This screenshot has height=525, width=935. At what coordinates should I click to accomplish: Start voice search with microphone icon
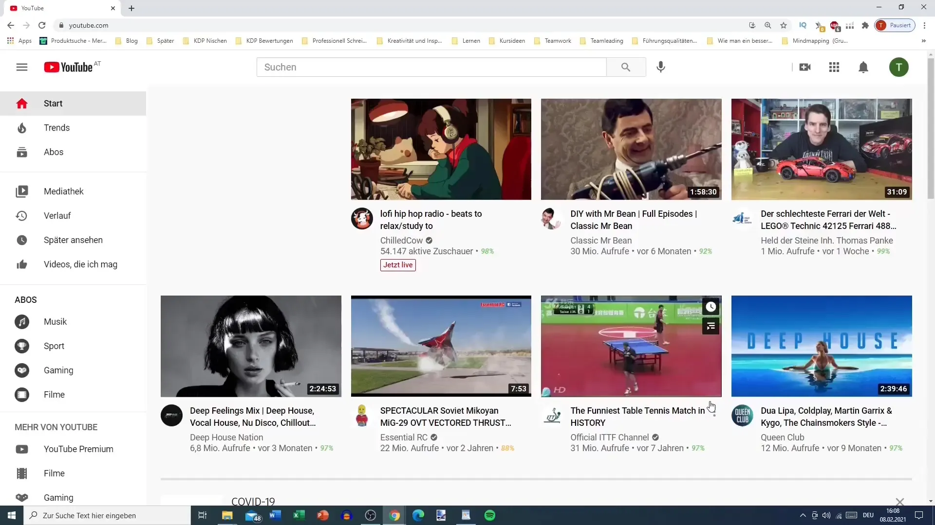661,67
